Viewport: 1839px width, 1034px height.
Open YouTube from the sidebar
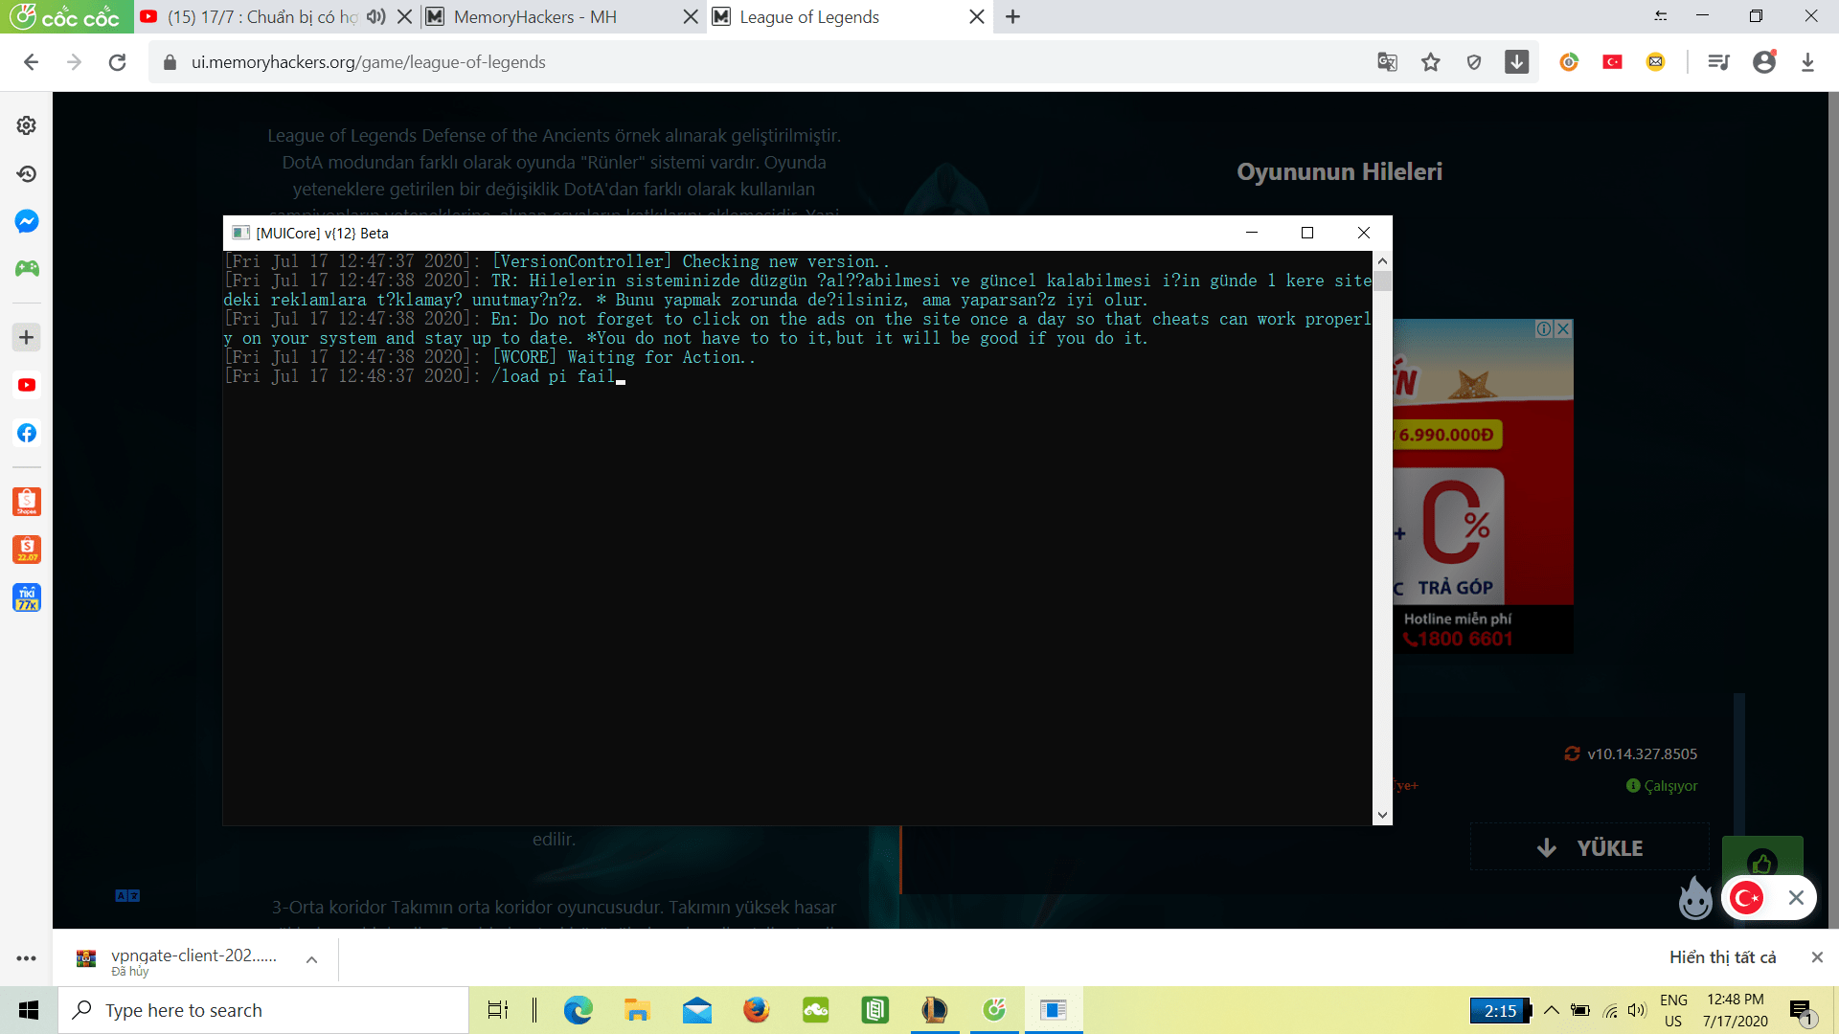pyautogui.click(x=27, y=385)
